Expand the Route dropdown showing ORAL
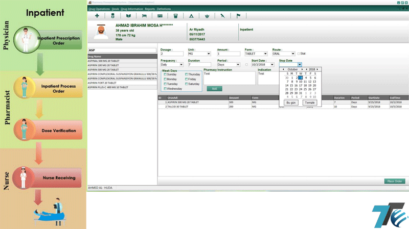409x229 pixels. [x=293, y=54]
